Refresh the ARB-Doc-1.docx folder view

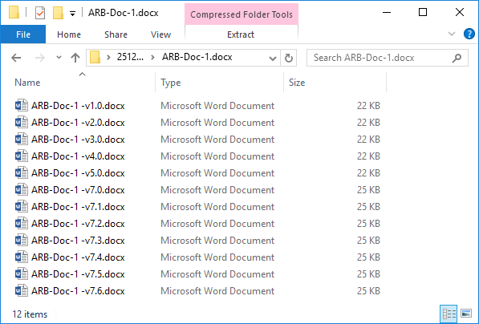pyautogui.click(x=288, y=58)
